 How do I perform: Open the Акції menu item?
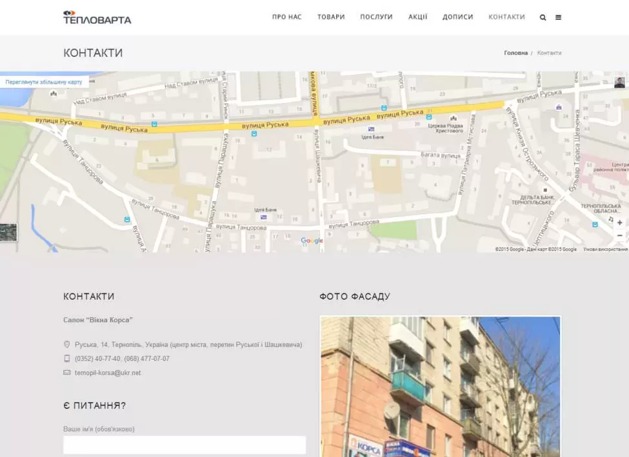pos(417,17)
